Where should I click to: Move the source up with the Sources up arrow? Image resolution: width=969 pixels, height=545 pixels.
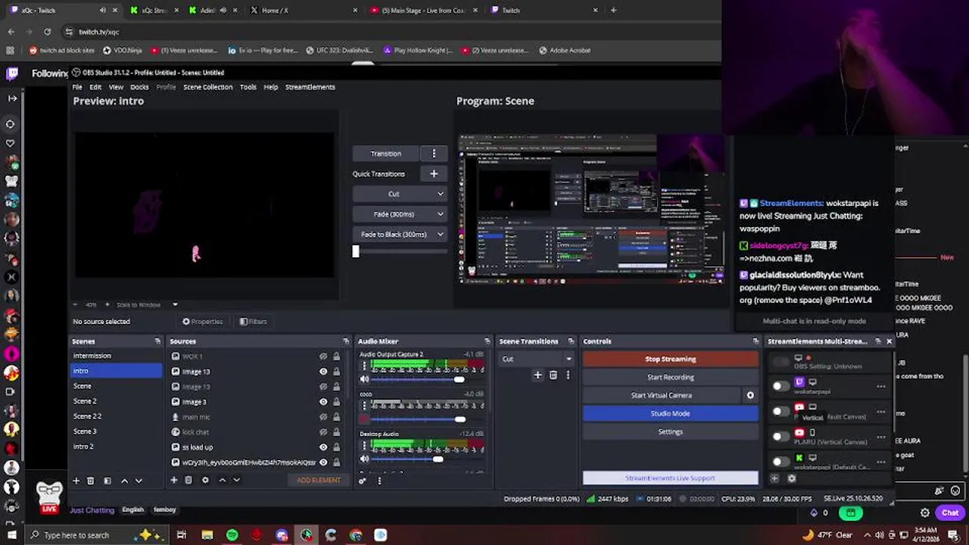point(222,480)
